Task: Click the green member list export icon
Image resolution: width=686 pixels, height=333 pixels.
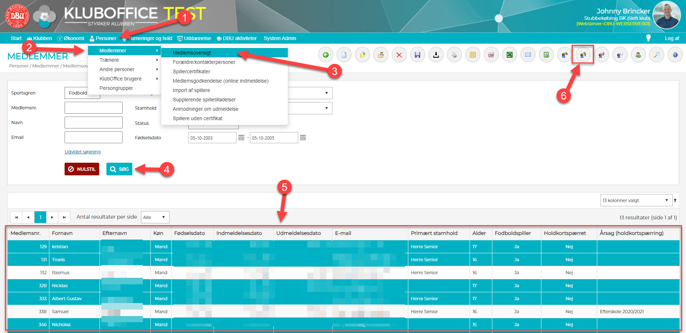Action: [x=546, y=55]
